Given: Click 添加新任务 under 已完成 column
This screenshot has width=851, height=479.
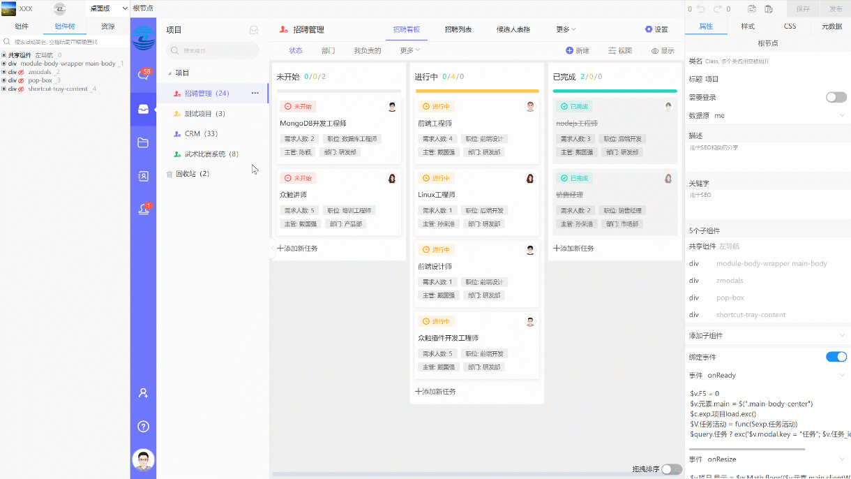Looking at the screenshot, I should 573,248.
